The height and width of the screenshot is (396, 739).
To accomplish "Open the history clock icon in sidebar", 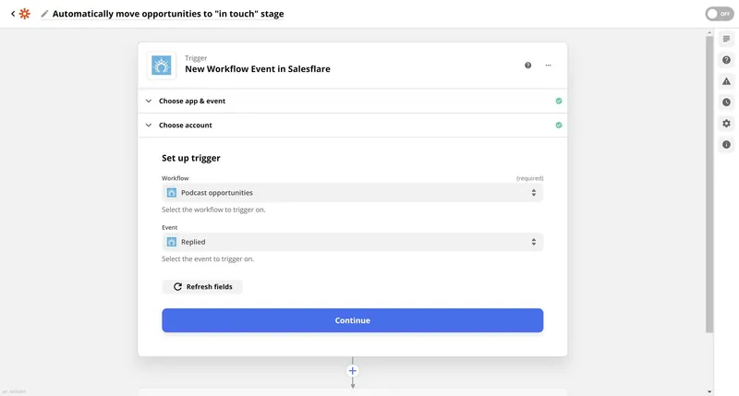I will pos(726,102).
